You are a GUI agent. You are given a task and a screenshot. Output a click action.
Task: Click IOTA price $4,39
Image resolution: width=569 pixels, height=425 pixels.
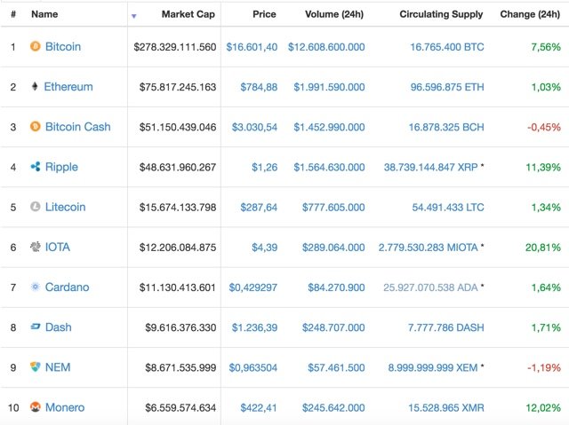pyautogui.click(x=265, y=248)
